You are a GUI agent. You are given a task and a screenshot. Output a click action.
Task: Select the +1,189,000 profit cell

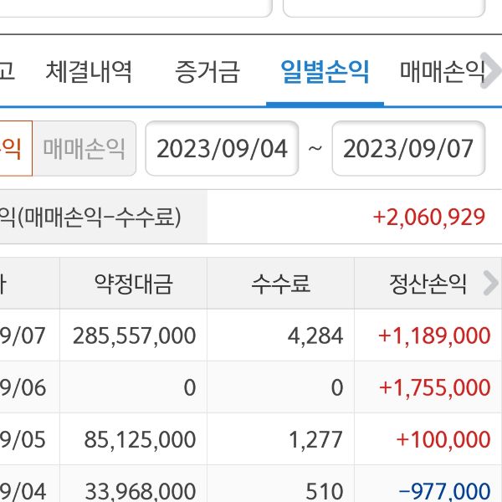[434, 336]
